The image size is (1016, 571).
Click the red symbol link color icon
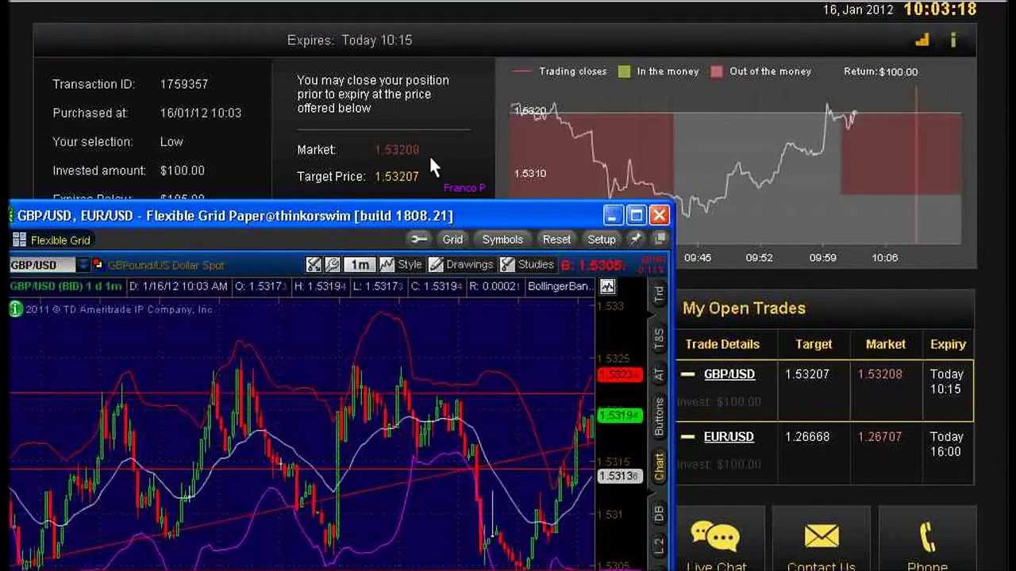(x=98, y=265)
